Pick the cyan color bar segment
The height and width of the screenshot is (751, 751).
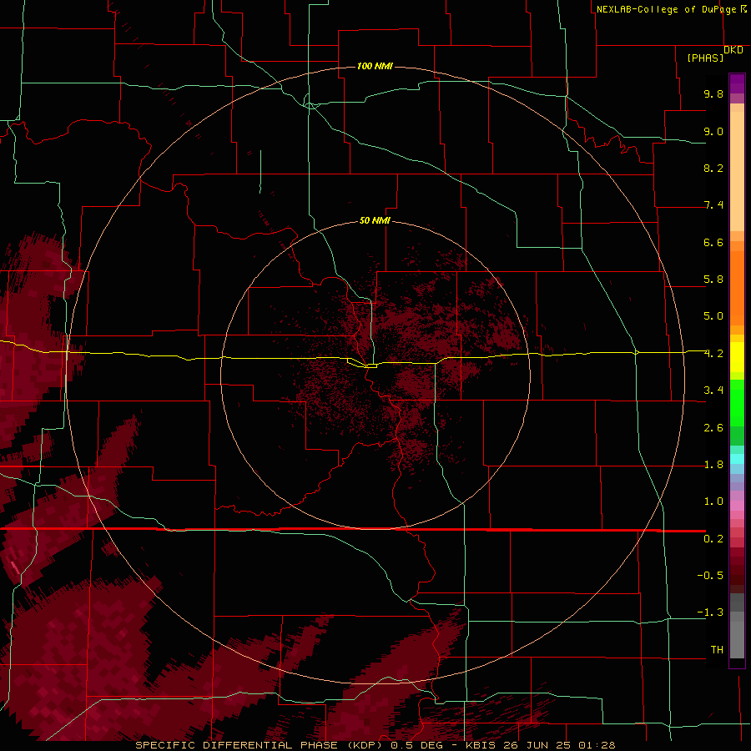[737, 459]
